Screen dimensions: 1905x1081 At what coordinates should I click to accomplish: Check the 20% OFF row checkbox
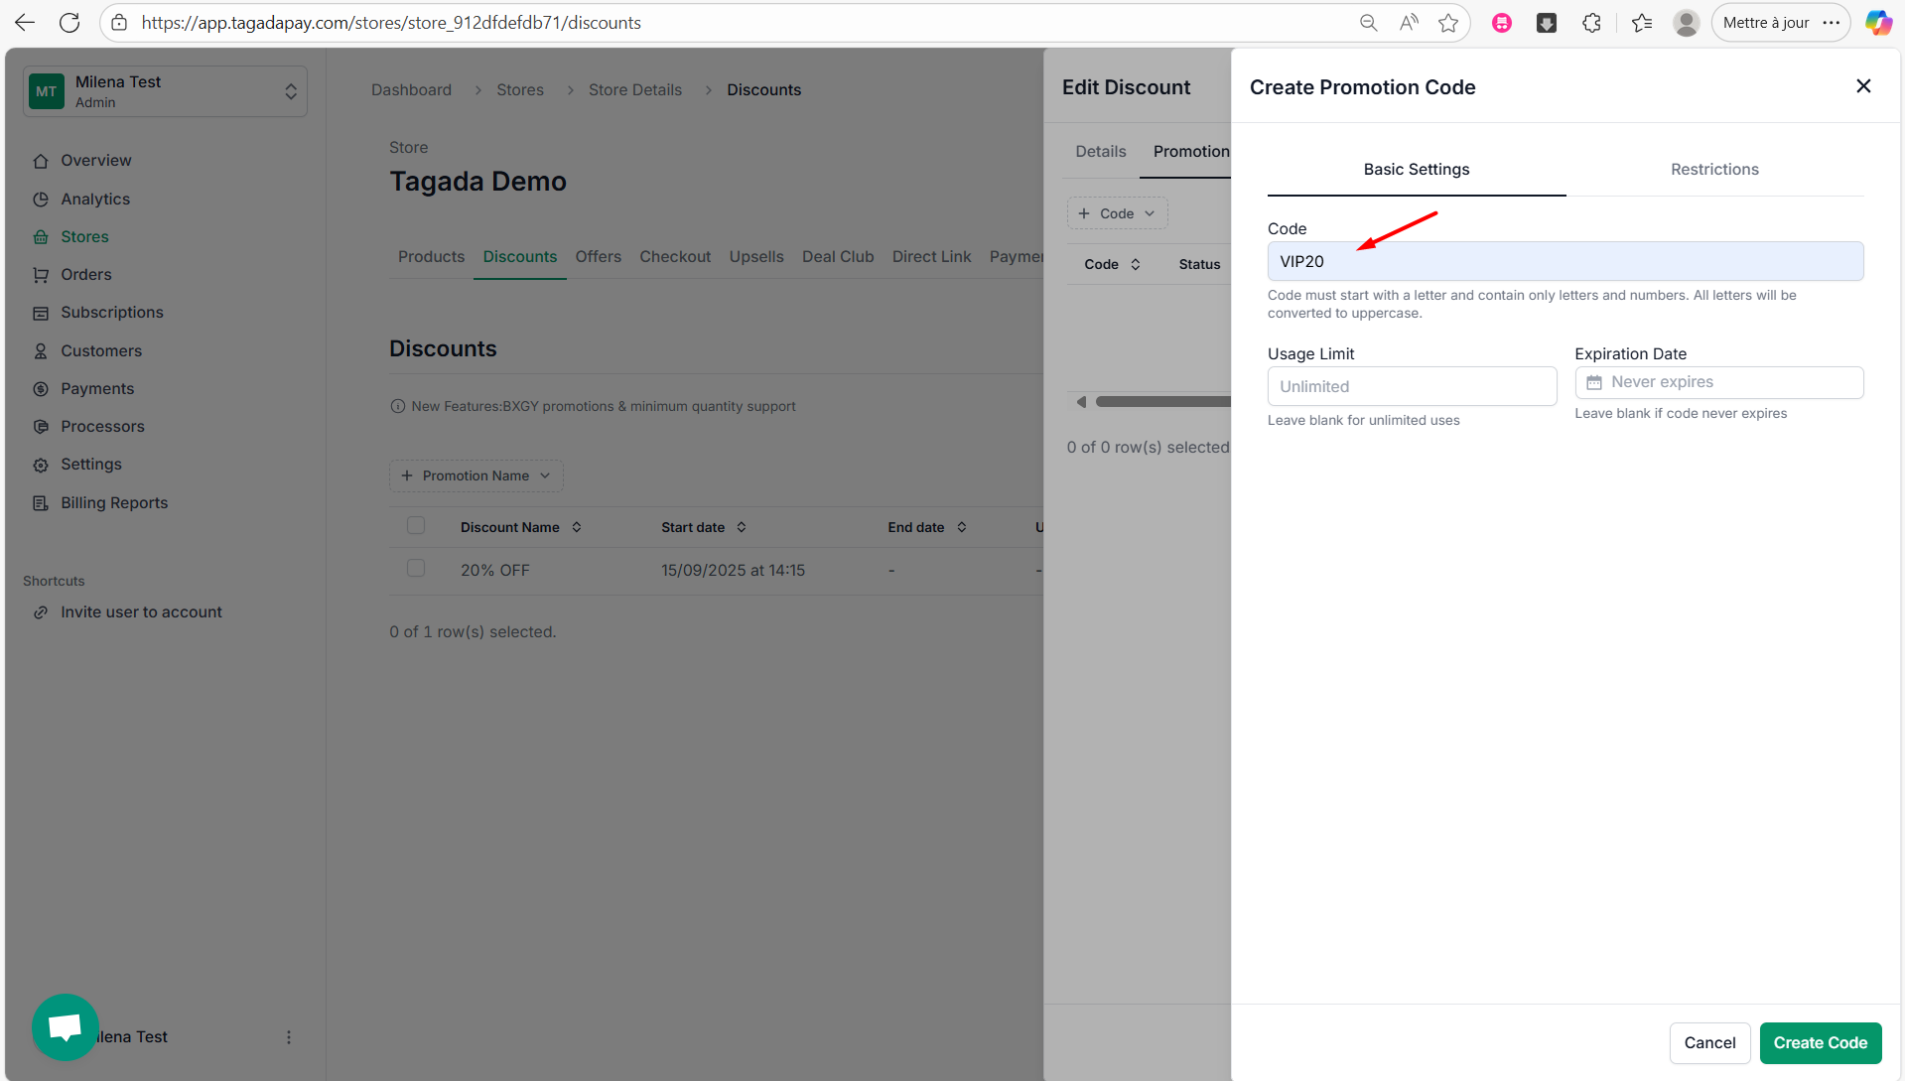click(416, 569)
